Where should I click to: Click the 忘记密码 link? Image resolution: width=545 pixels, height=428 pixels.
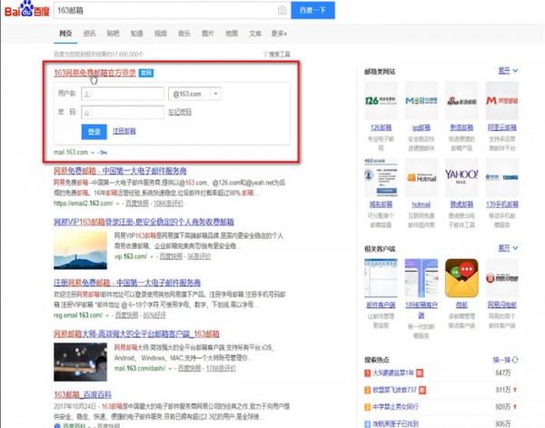(x=180, y=113)
